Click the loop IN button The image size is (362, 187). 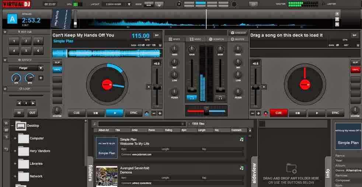[x=19, y=113]
